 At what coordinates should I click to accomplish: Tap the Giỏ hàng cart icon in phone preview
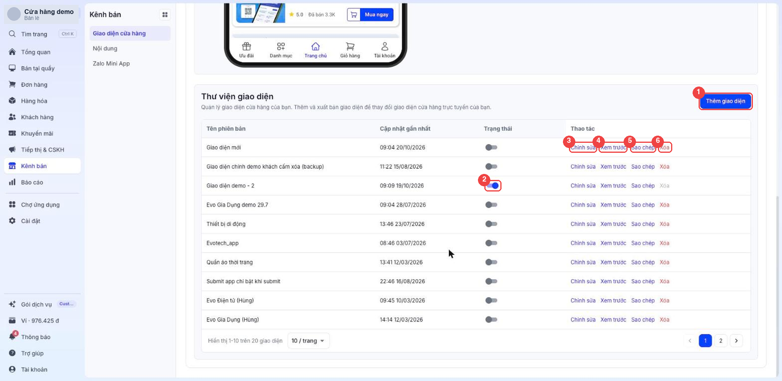[350, 46]
